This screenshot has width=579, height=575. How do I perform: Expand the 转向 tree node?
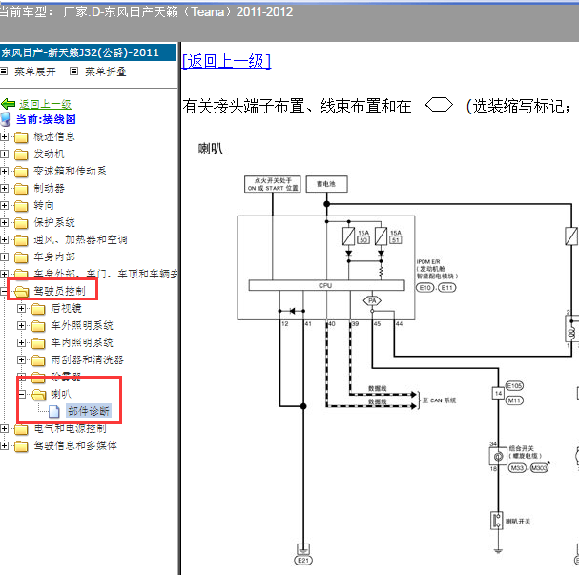4,206
